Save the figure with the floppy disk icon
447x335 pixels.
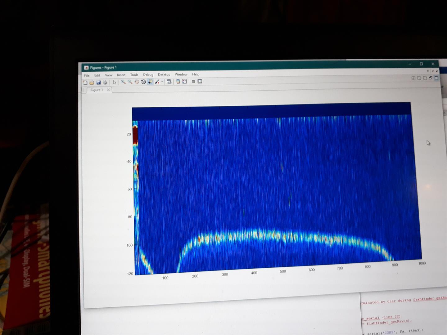point(98,83)
